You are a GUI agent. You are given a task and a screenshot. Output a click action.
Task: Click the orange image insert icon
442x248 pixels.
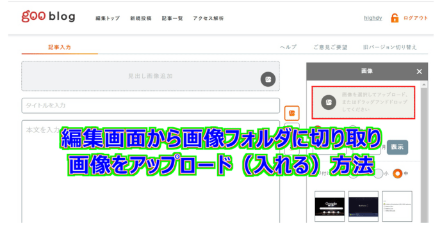click(291, 113)
